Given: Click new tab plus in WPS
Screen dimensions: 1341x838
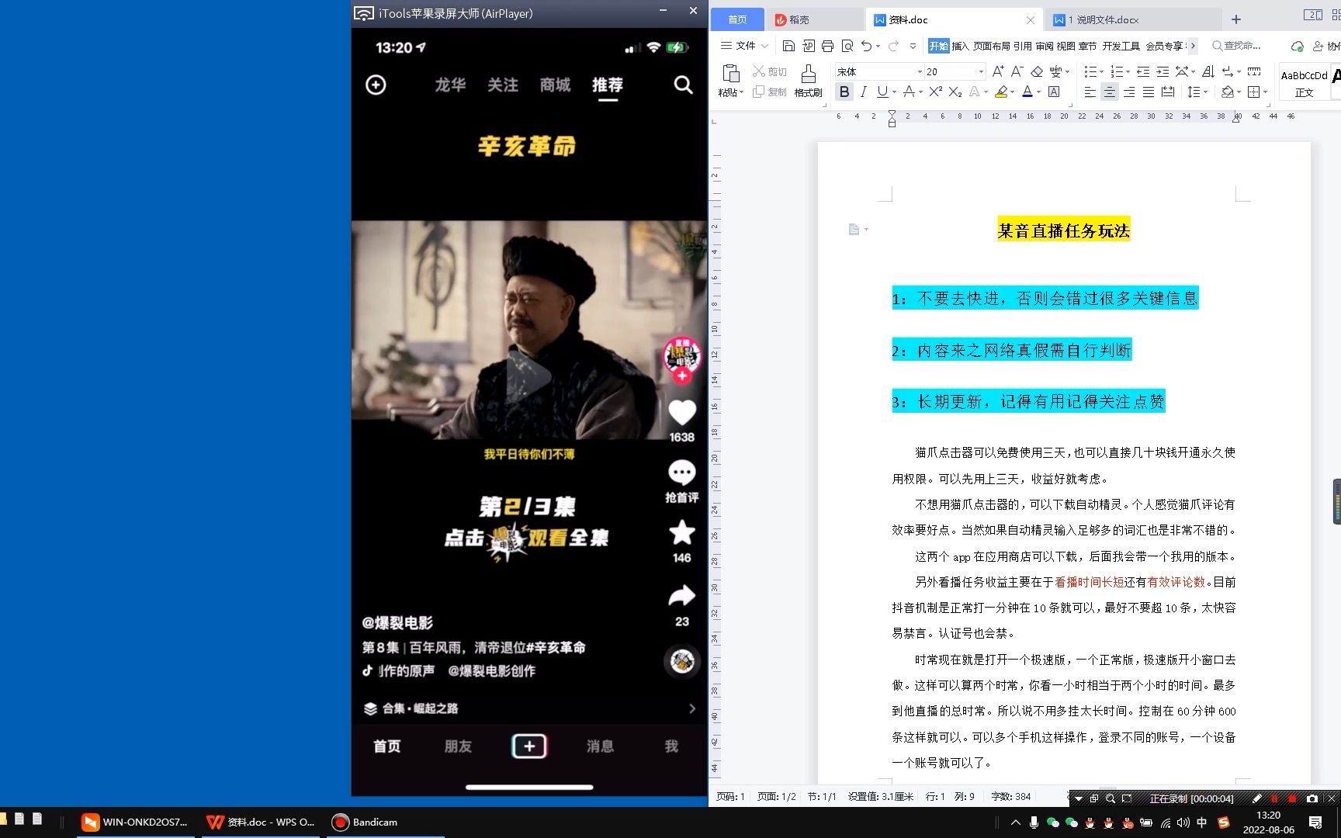Looking at the screenshot, I should pos(1236,19).
